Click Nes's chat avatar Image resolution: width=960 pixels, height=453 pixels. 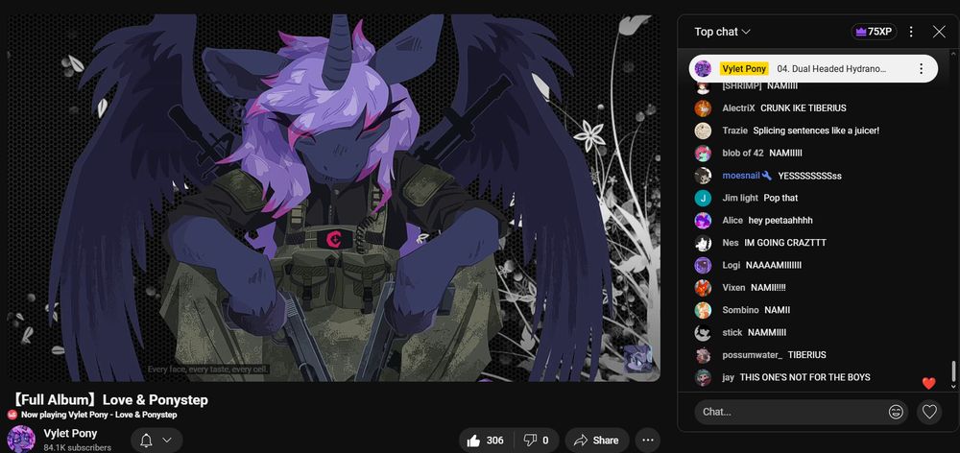pyautogui.click(x=703, y=243)
